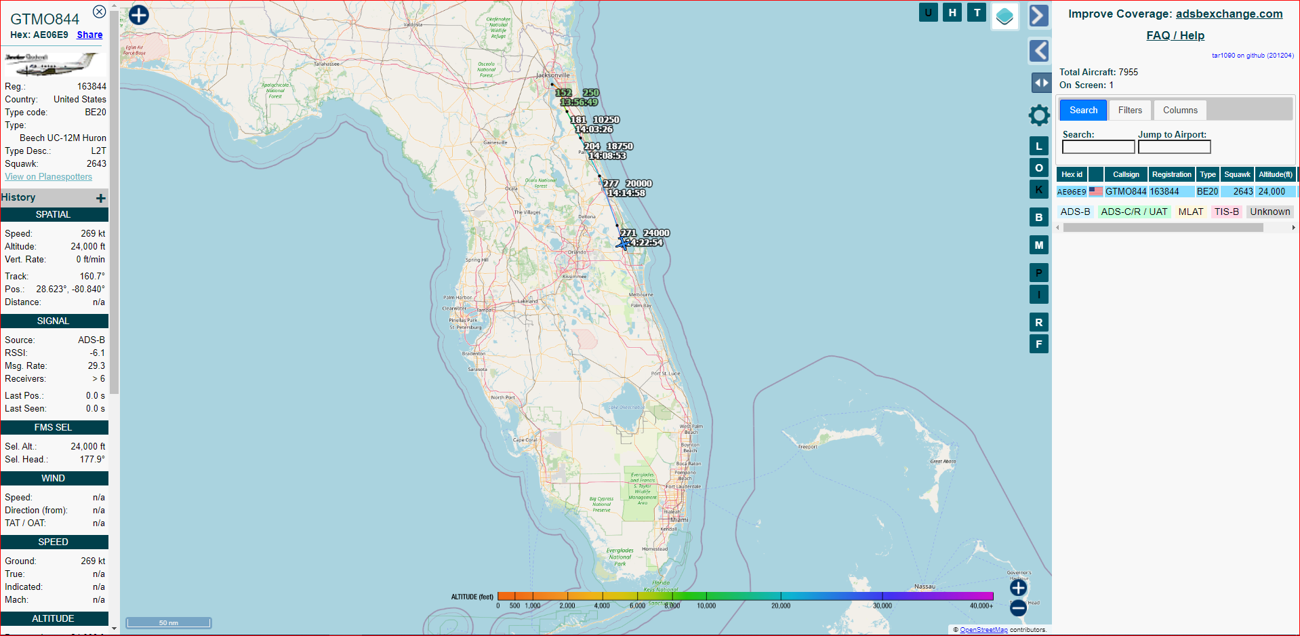
Task: Click the FMS SEL section header
Action: 54,427
